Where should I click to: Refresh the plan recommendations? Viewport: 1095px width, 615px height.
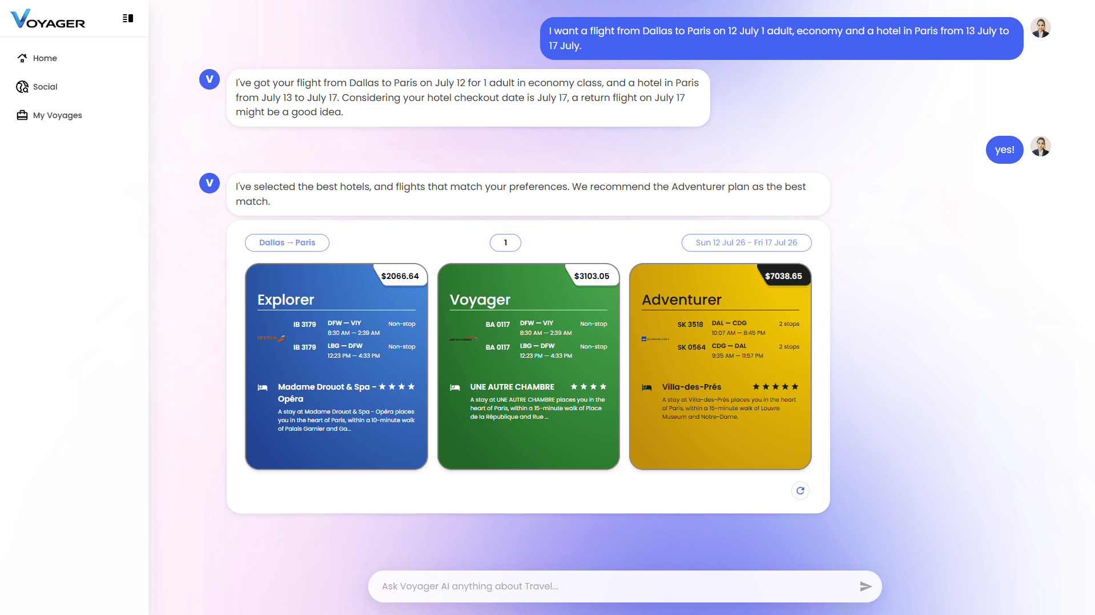[x=800, y=491]
